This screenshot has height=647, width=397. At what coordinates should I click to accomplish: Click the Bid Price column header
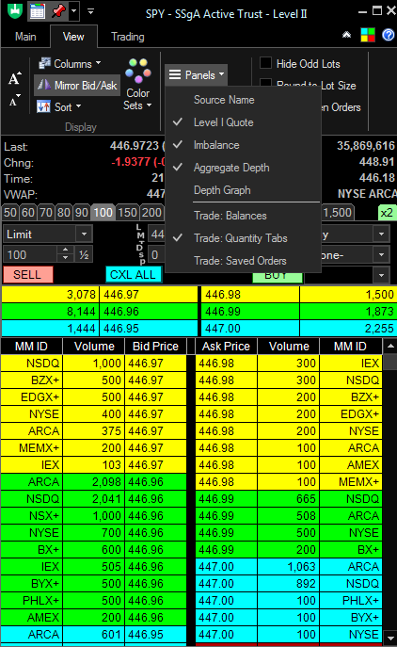point(155,347)
